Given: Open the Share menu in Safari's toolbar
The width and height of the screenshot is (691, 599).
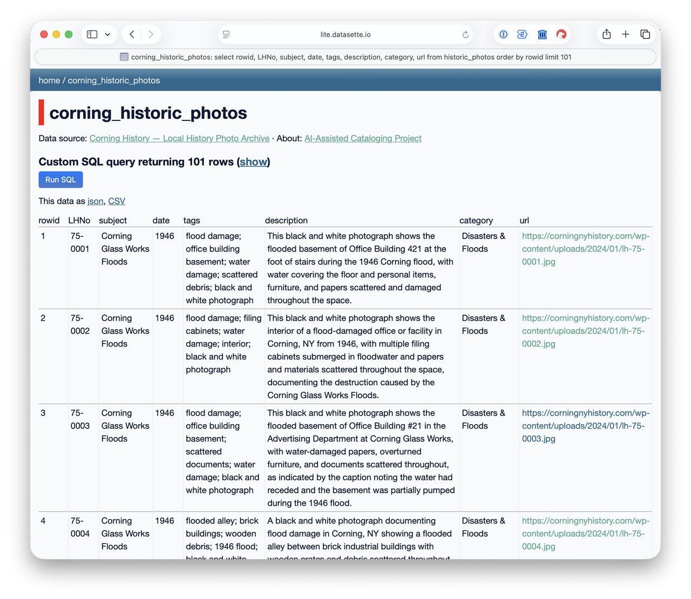Looking at the screenshot, I should point(606,33).
